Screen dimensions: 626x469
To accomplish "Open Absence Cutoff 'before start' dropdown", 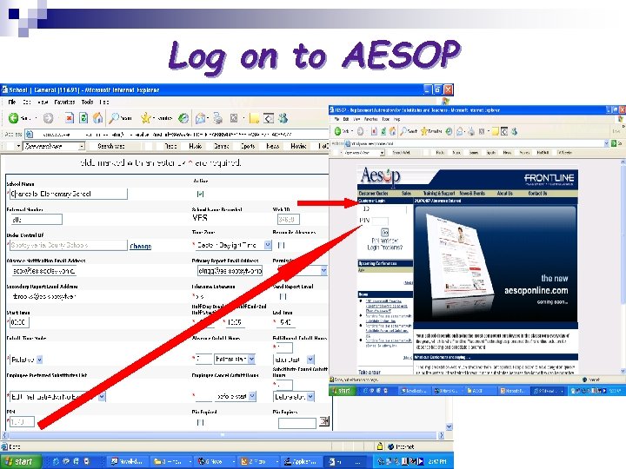I will point(251,360).
